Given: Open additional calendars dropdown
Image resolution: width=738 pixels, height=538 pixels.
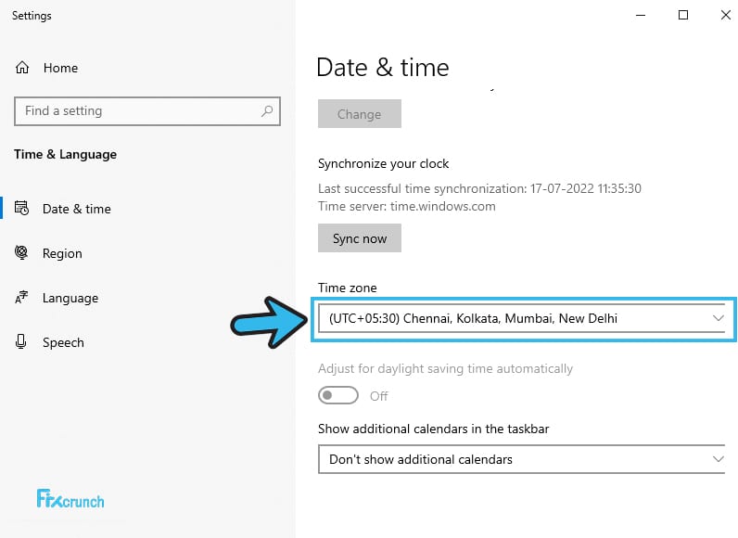Looking at the screenshot, I should pyautogui.click(x=521, y=459).
